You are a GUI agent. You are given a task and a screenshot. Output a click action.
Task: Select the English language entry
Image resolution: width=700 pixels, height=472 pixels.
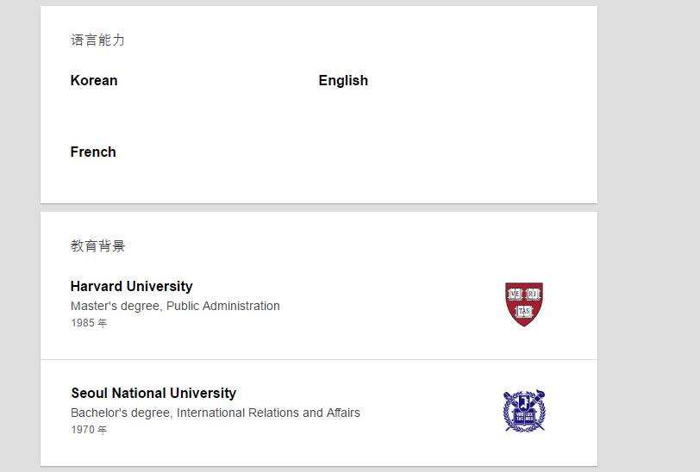pos(343,80)
